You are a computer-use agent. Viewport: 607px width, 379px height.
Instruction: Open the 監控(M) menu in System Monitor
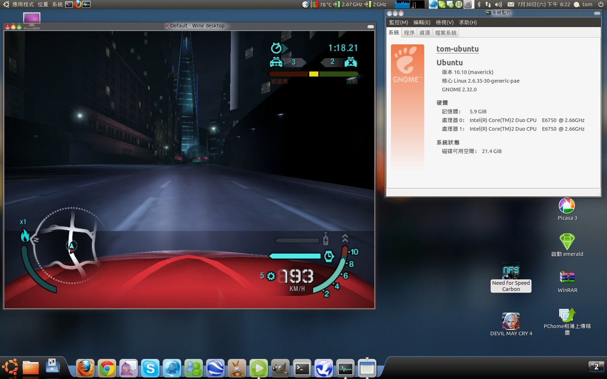pyautogui.click(x=399, y=22)
